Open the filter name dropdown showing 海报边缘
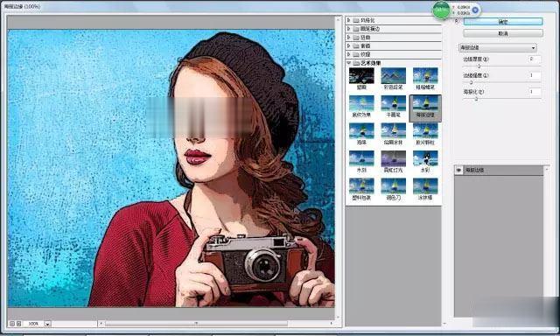Screen dimensions: 560x336 click(498, 47)
